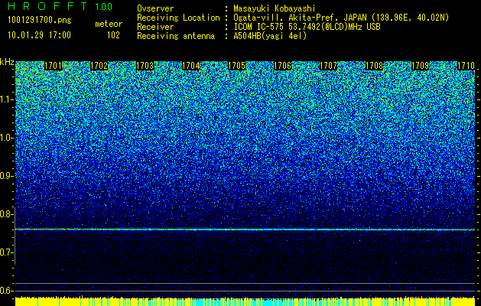Click the 1702 time marker
This screenshot has width=481, height=306.
99,66
